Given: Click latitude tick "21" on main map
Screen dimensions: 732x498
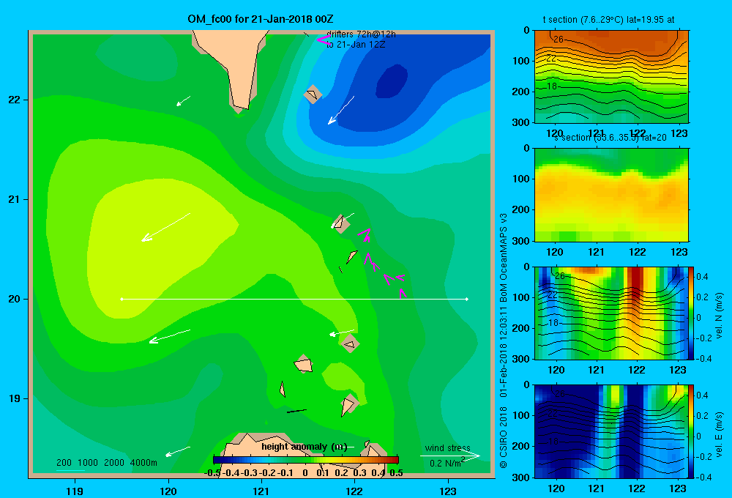Looking at the screenshot, I should coord(15,199).
